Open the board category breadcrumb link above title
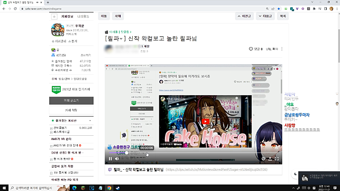 coord(120,32)
